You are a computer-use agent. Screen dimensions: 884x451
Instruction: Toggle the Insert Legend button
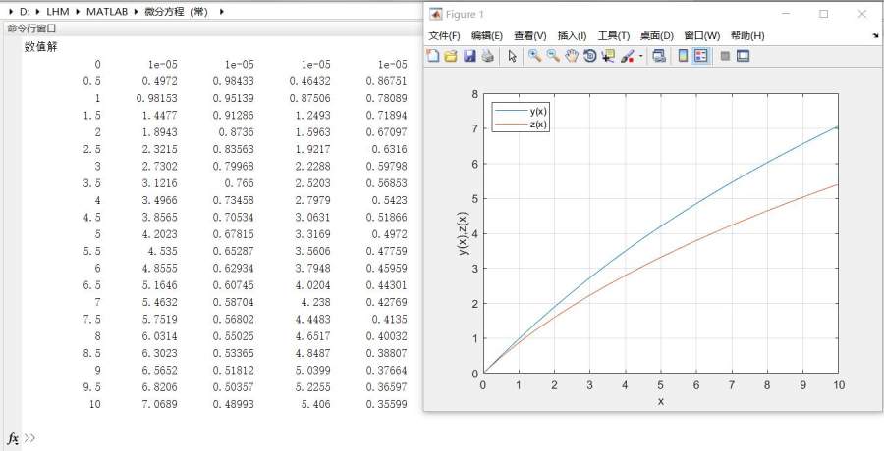(x=701, y=56)
